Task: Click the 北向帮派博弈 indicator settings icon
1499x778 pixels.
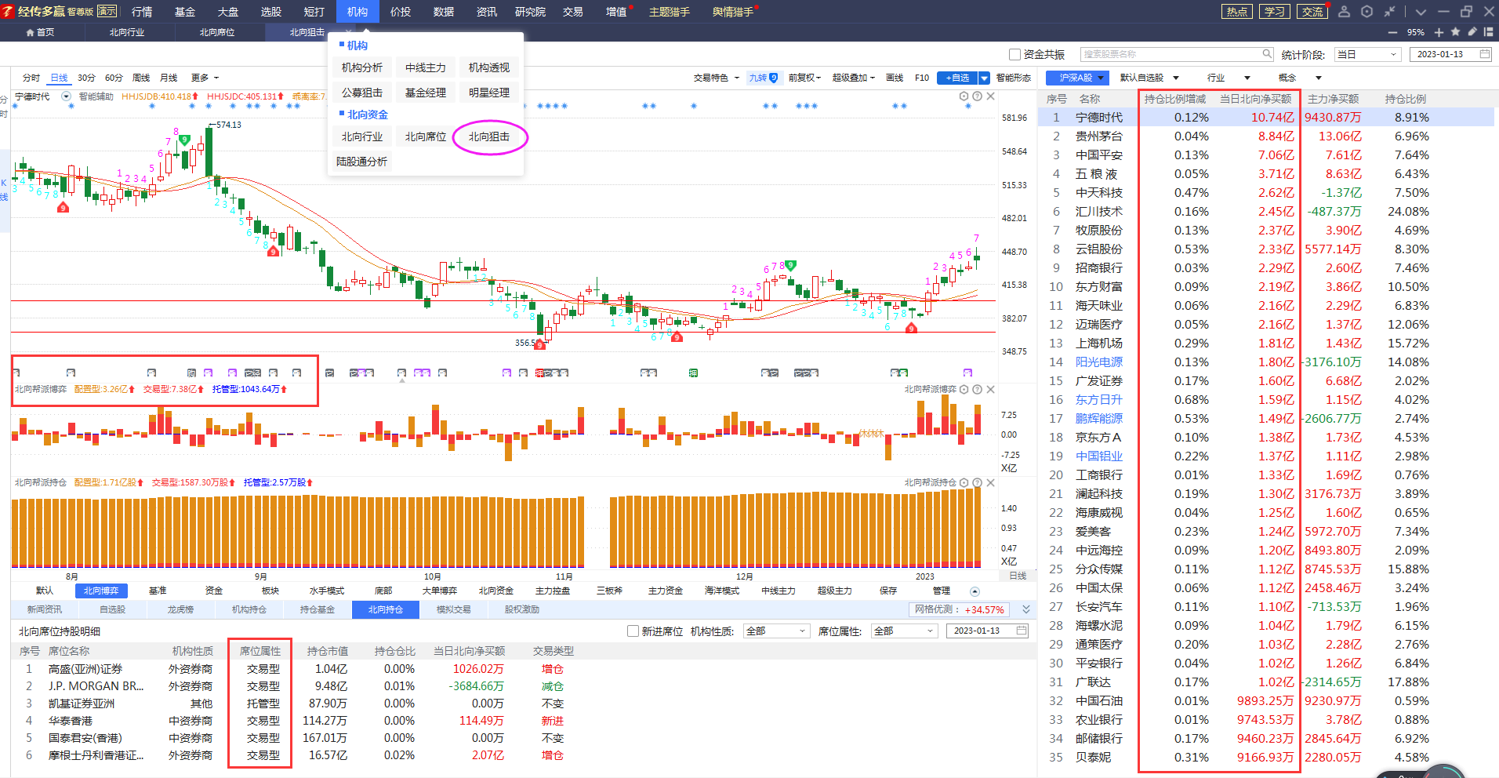Action: pos(964,389)
